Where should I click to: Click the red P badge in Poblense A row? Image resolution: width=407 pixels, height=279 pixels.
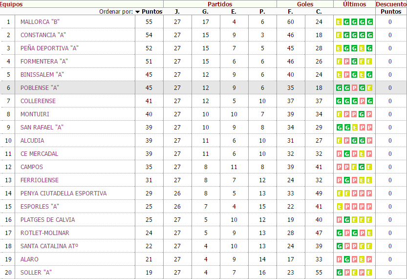point(354,88)
